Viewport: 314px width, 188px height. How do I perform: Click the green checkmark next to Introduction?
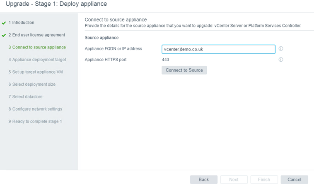[4, 23]
